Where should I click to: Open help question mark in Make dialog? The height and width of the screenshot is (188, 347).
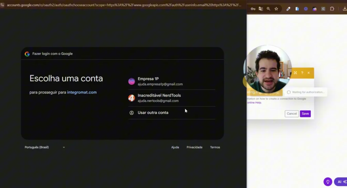pos(302,73)
